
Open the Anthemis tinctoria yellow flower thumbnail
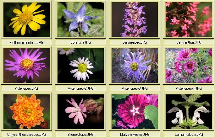[x=26, y=19]
